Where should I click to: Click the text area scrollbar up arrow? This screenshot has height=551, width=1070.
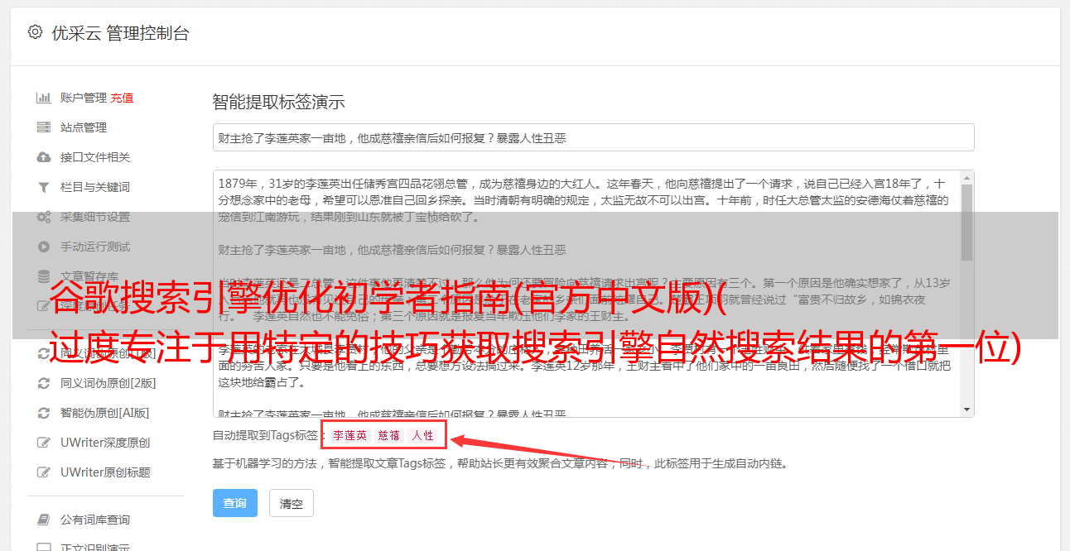(x=966, y=178)
